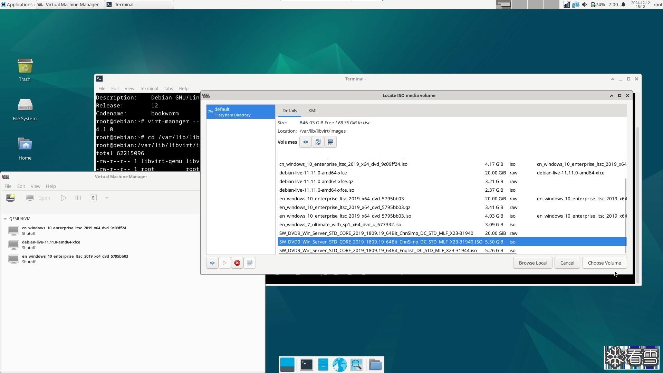The width and height of the screenshot is (663, 373).
Task: Shut down VM power icon
Action: click(x=93, y=198)
